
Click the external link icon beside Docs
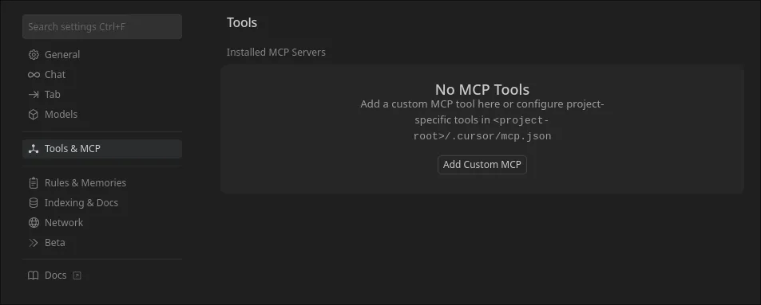[x=77, y=276]
